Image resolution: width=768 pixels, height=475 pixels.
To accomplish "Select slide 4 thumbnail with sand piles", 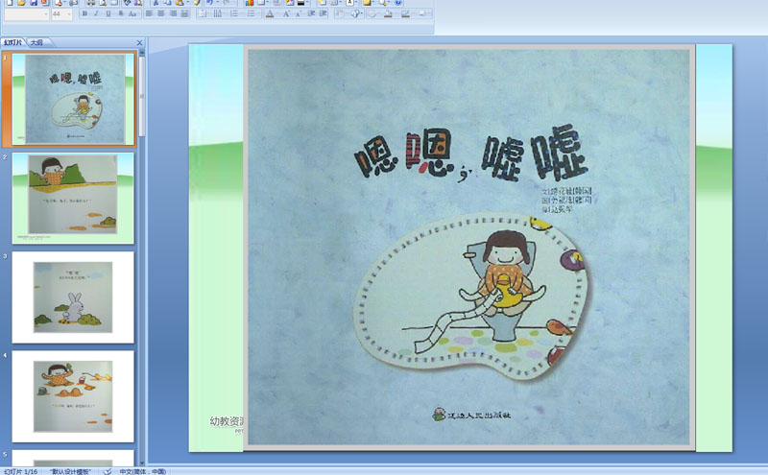I will pyautogui.click(x=73, y=396).
